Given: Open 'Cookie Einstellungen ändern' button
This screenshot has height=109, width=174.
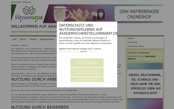Looking at the screenshot, I should [87, 80].
